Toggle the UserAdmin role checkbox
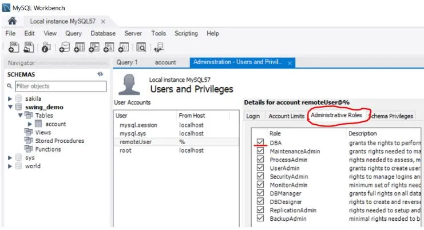This screenshot has width=424, height=230. click(x=260, y=167)
